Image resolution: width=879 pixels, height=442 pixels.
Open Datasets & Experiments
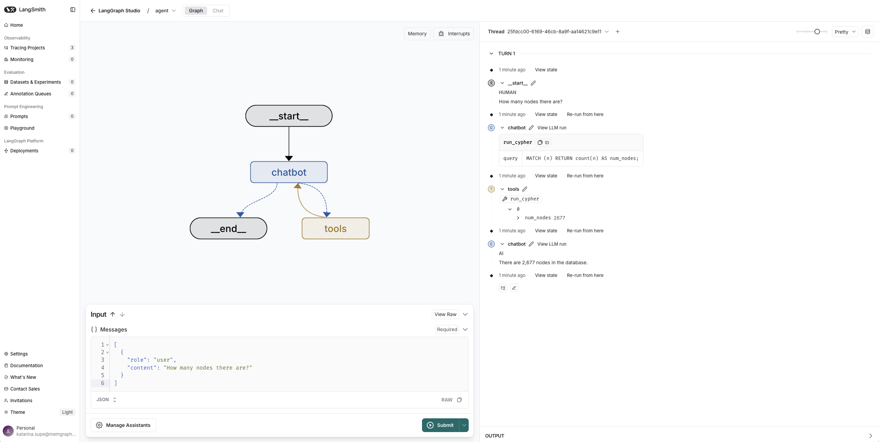pos(40,82)
